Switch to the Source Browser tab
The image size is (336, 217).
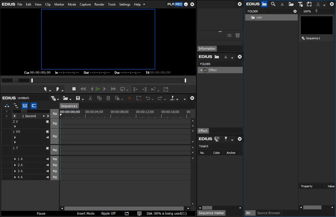269,213
